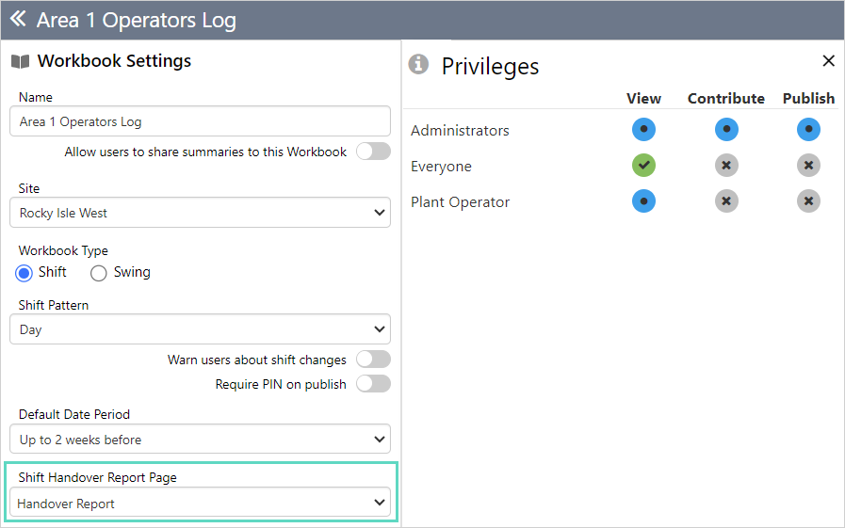The width and height of the screenshot is (845, 528).
Task: Open Shift Handover Report Page dropdown
Action: [200, 504]
